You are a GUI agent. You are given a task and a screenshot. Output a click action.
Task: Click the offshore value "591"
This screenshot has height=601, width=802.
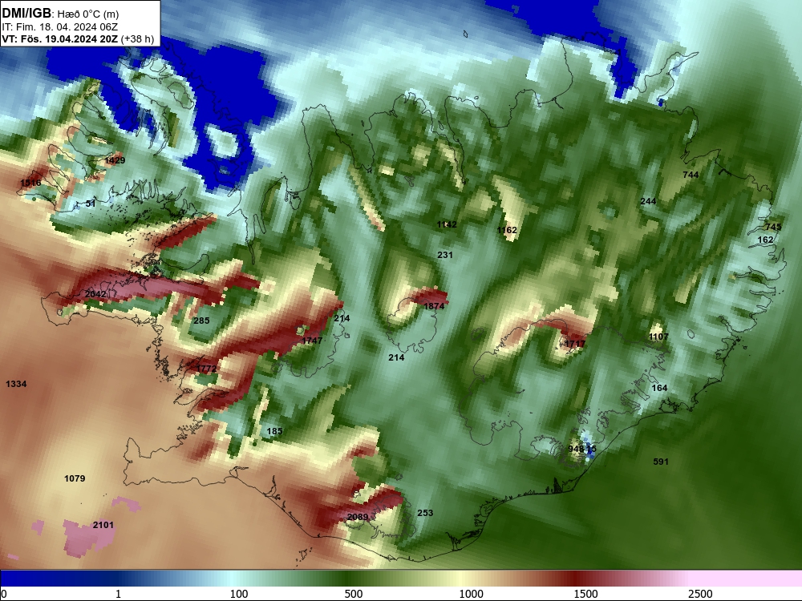[661, 462]
